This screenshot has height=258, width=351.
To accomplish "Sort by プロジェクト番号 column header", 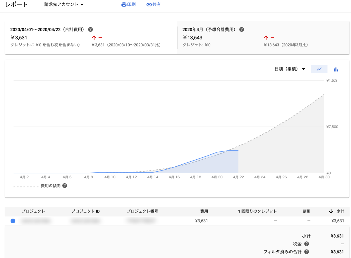I will [x=142, y=211].
